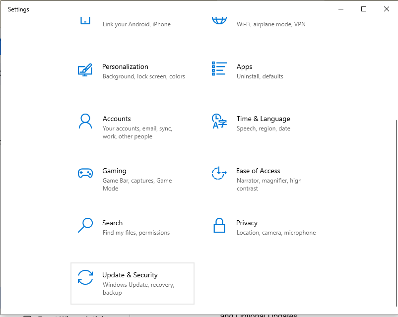The height and width of the screenshot is (317, 398).
Task: Click "Link your Android, iPhone" text
Action: [136, 24]
